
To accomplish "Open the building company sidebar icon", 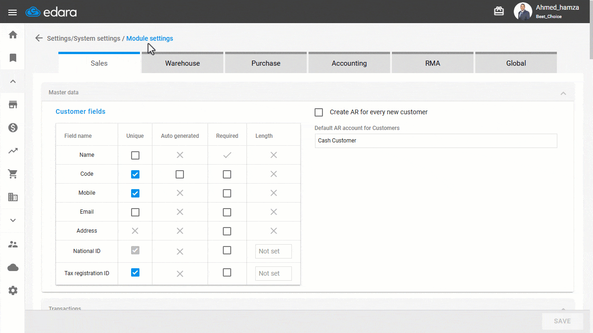I will click(x=13, y=197).
